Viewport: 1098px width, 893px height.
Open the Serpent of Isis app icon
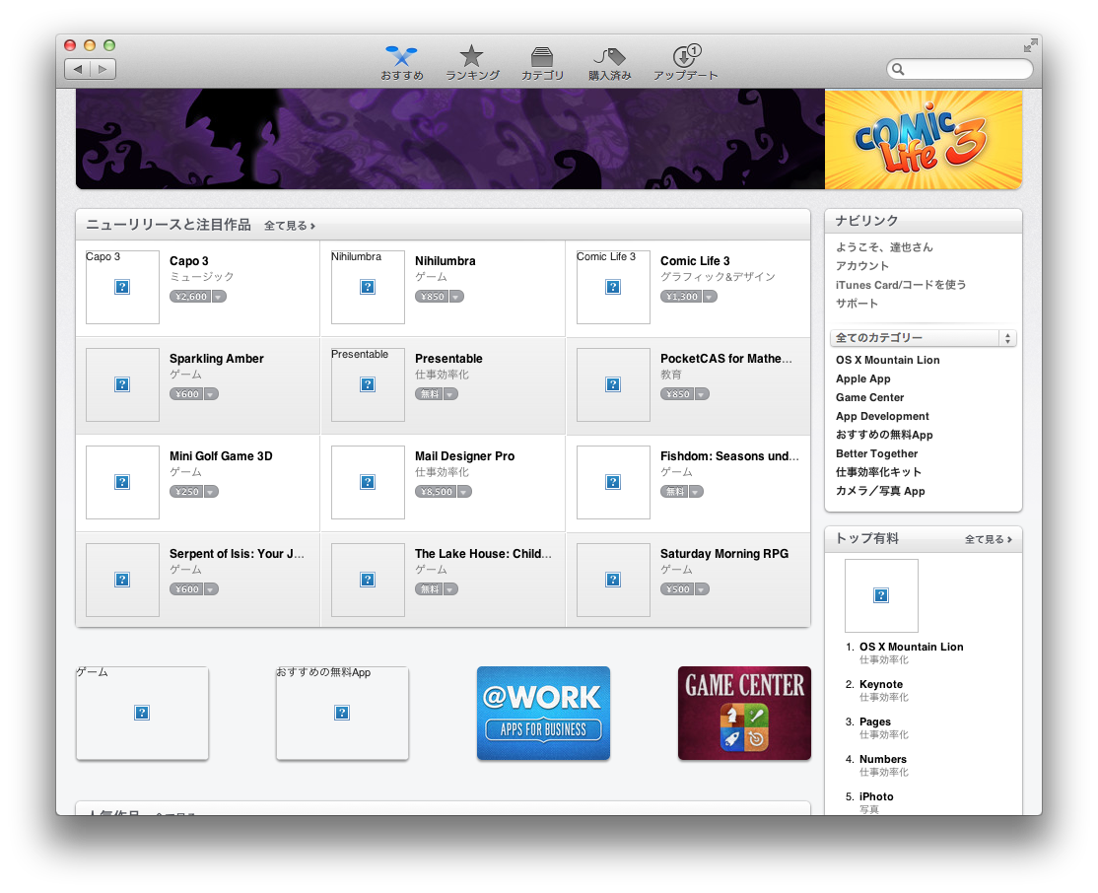point(122,580)
